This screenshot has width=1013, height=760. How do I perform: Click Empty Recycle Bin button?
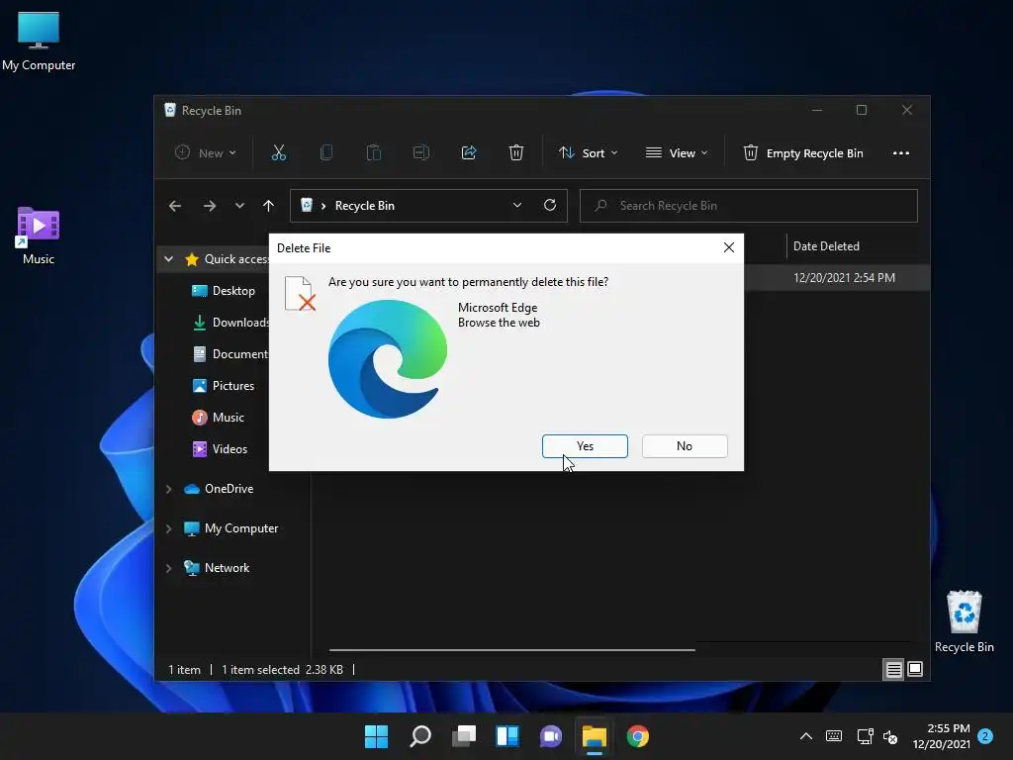(x=803, y=153)
